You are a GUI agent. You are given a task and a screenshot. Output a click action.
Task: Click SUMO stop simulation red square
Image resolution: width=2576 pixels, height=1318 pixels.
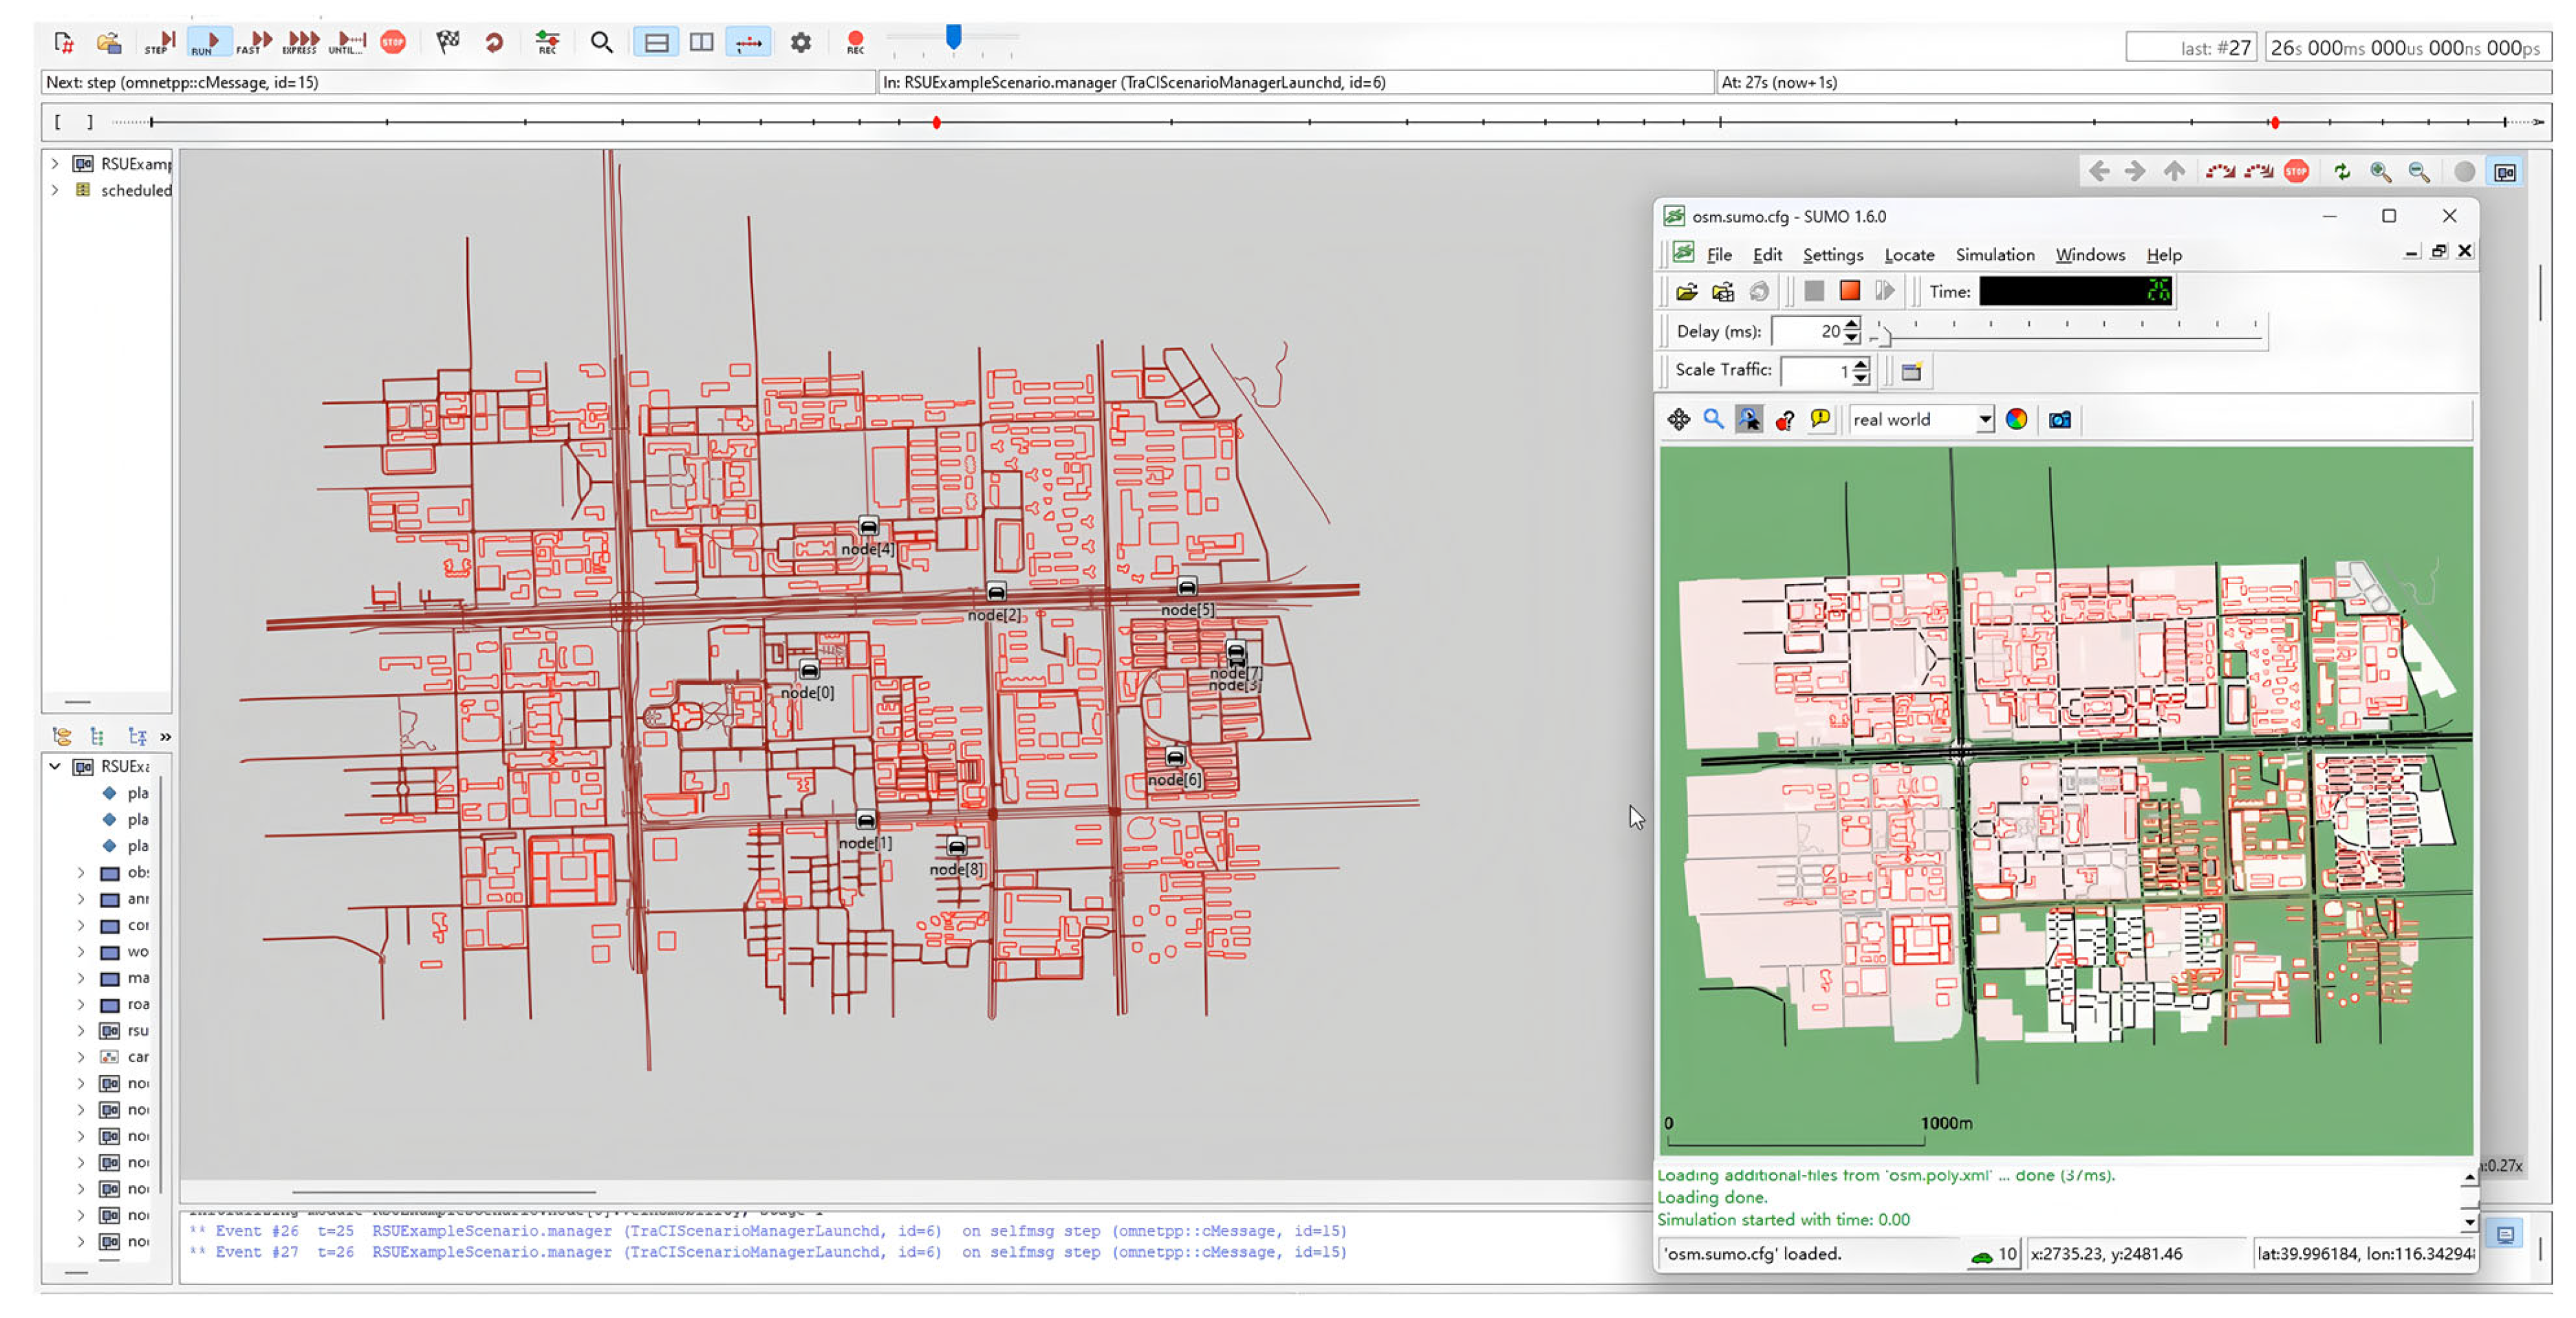1849,291
